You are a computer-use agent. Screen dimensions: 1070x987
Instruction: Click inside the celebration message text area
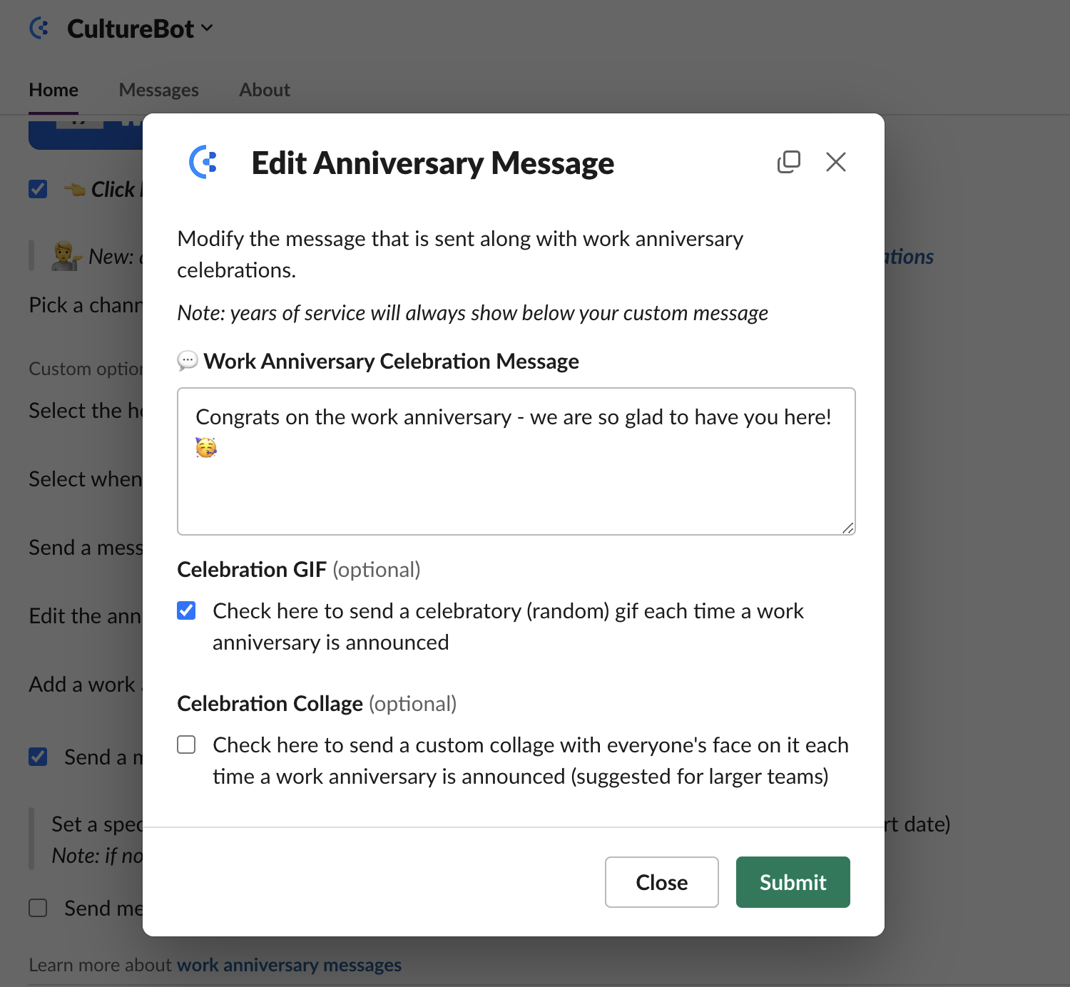click(516, 461)
